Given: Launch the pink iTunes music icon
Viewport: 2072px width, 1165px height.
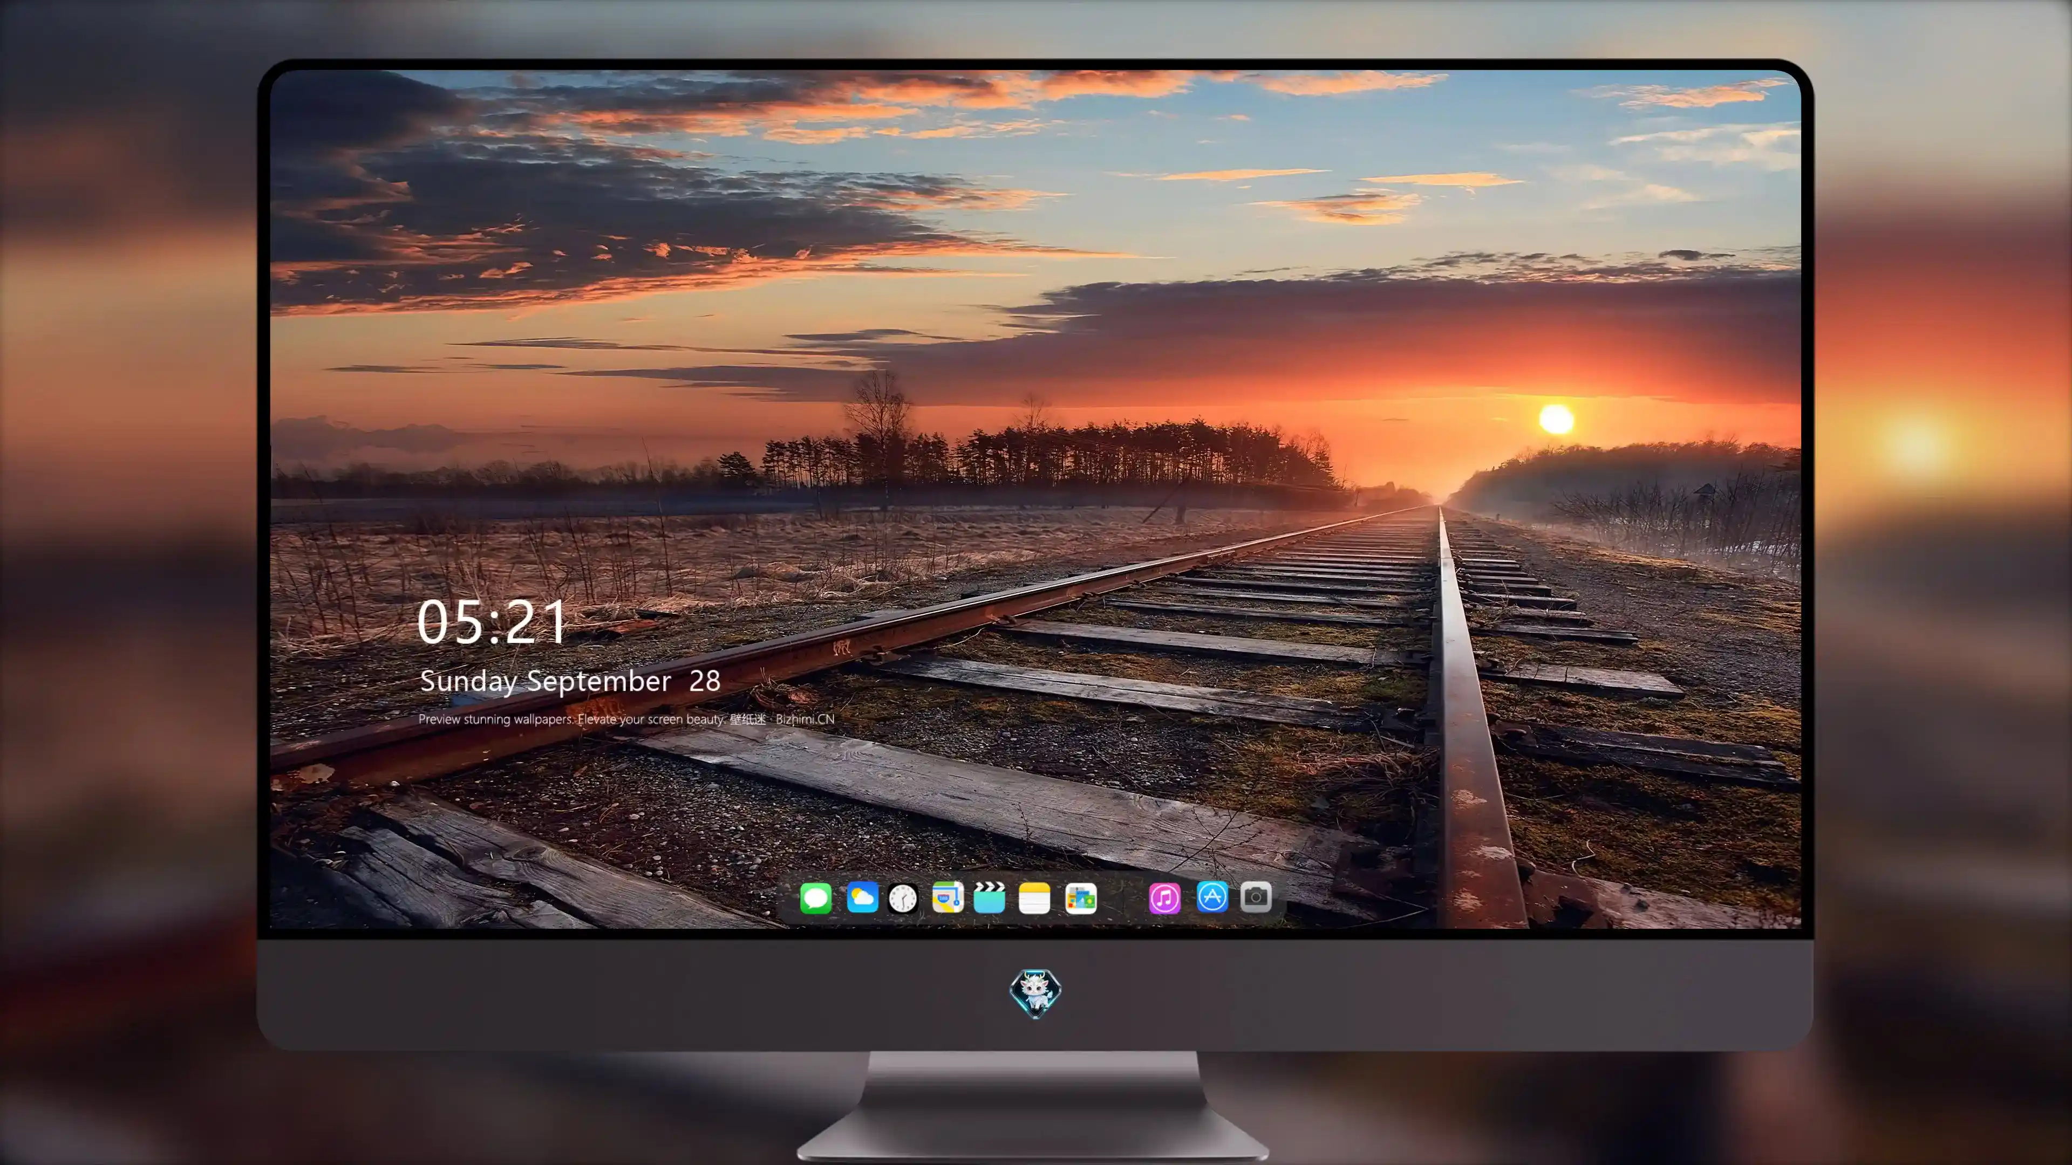Looking at the screenshot, I should (x=1165, y=898).
